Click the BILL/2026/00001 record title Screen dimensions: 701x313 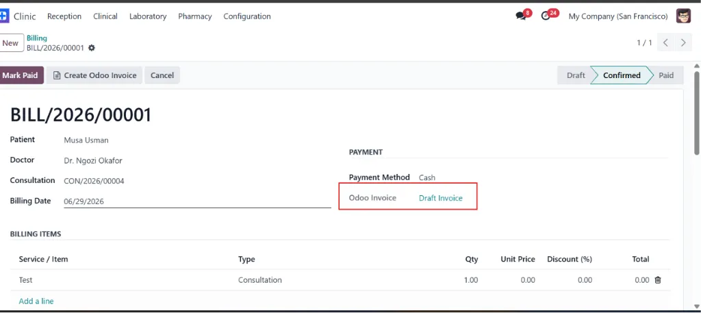(x=81, y=115)
